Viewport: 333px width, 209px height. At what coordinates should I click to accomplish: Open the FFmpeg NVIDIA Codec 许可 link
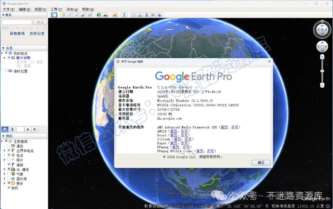coord(211,151)
